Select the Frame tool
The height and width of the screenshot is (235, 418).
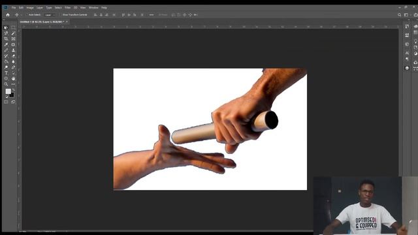pos(13,39)
